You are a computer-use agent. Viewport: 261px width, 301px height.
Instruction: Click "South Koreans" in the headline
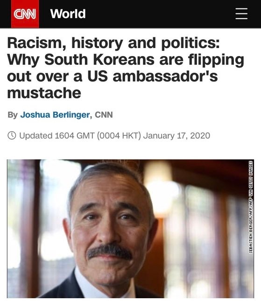pyautogui.click(x=99, y=60)
